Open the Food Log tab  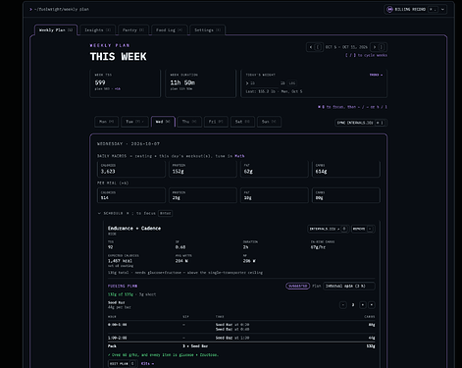169,30
